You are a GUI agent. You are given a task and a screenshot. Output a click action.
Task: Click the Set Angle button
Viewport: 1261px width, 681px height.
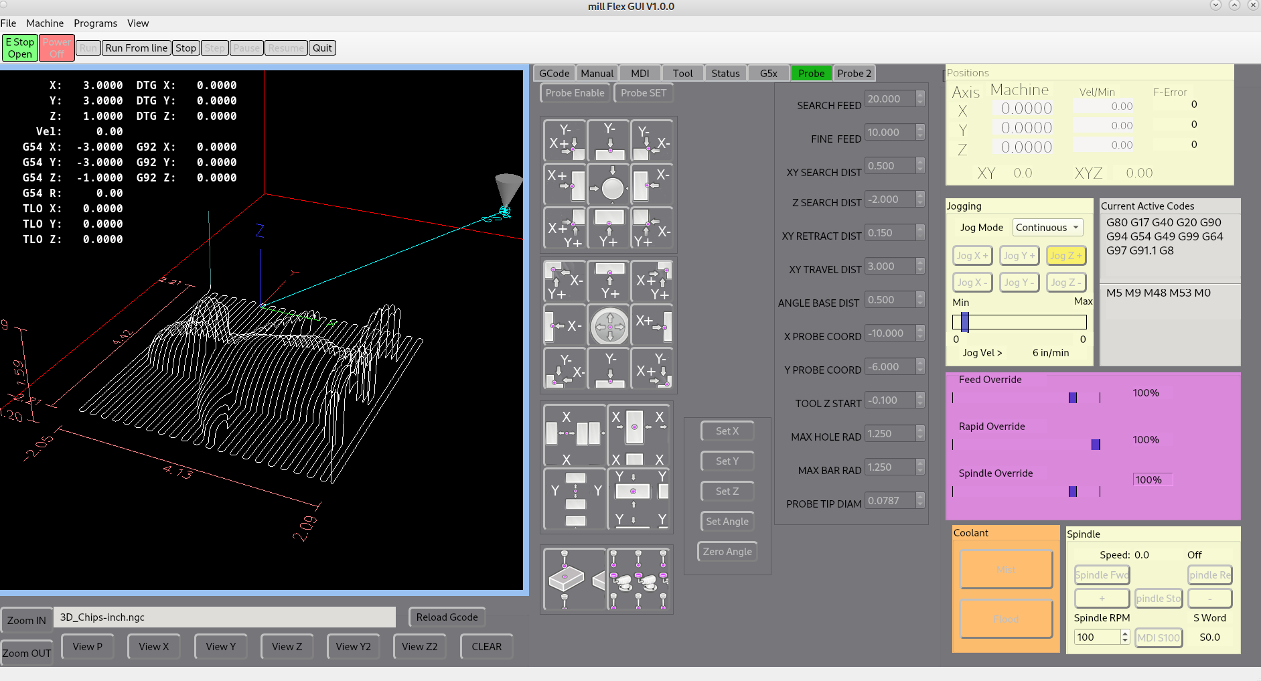[727, 522]
